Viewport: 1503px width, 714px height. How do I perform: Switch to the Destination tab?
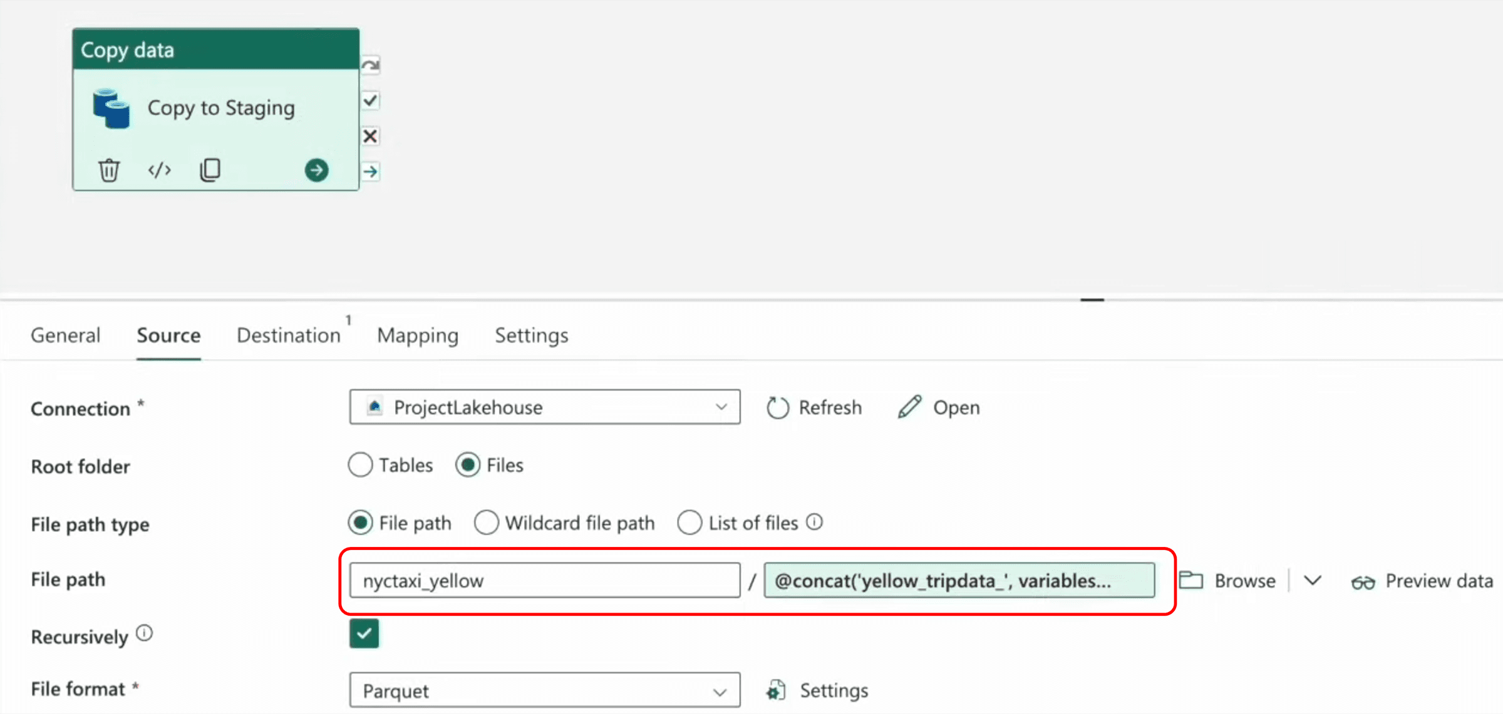tap(289, 335)
